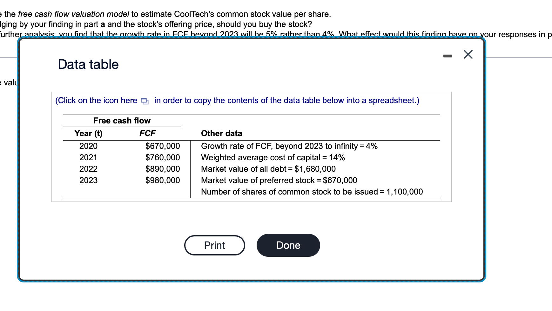This screenshot has width=552, height=311.
Task: Select the growth rate 4% line
Action: click(289, 146)
